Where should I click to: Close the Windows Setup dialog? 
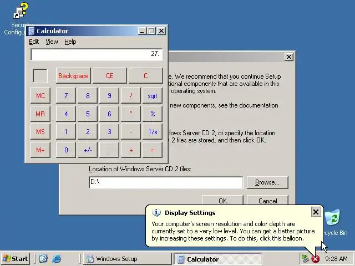point(289,57)
